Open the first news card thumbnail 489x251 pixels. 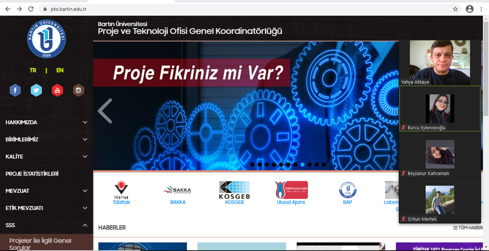tap(142, 247)
